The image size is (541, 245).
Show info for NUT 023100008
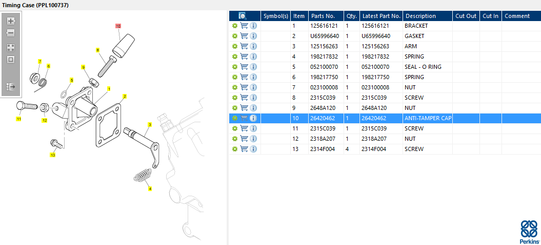[253, 87]
